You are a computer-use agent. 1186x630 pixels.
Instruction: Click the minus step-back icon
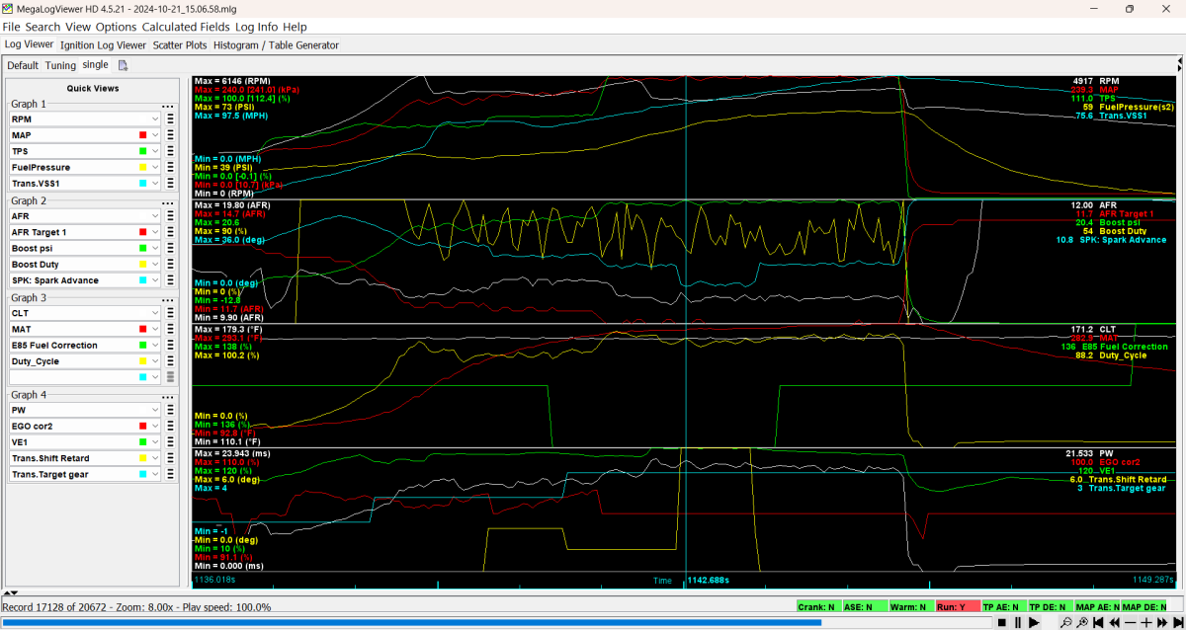1130,622
